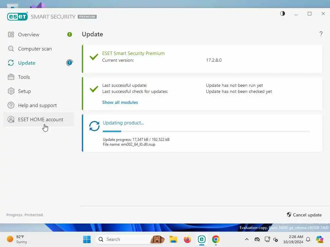Open Google Chrome from the taskbar

click(216, 239)
